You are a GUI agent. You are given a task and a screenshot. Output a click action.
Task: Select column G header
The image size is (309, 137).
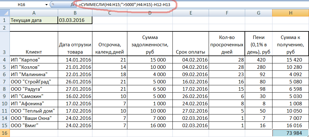[259, 13]
